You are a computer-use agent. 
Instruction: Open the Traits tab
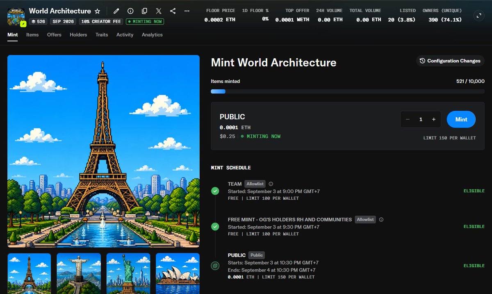click(102, 35)
